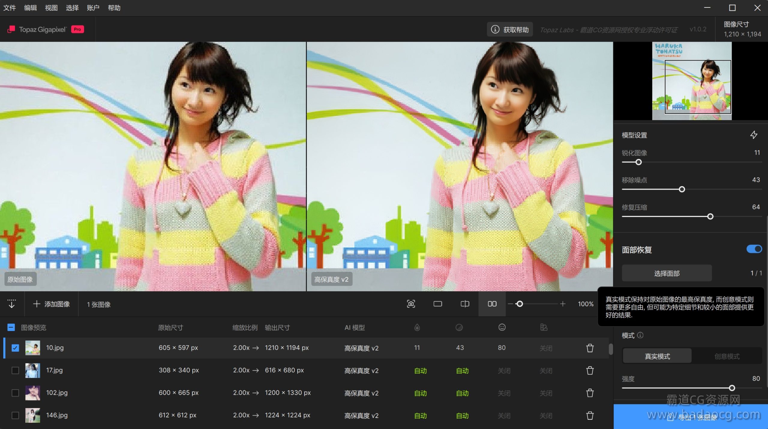Click the 选择面部 button
The height and width of the screenshot is (429, 768).
click(667, 273)
